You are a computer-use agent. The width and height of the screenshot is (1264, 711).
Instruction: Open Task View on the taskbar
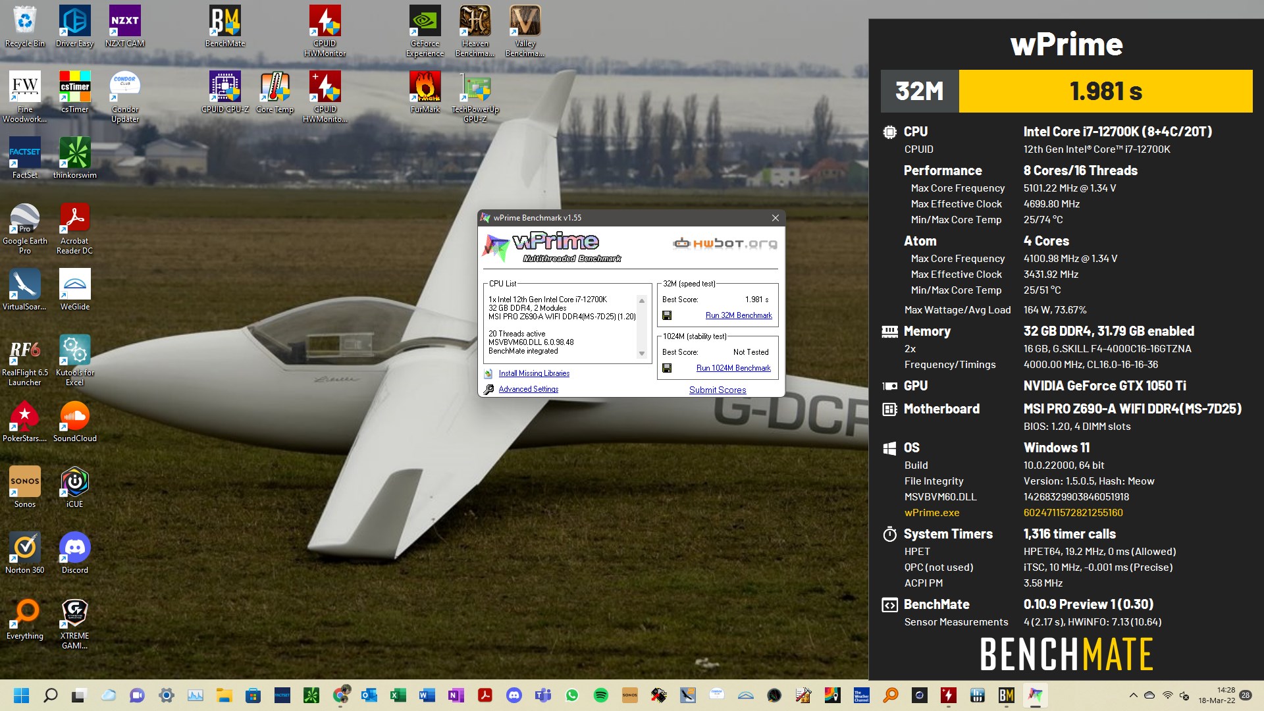80,695
